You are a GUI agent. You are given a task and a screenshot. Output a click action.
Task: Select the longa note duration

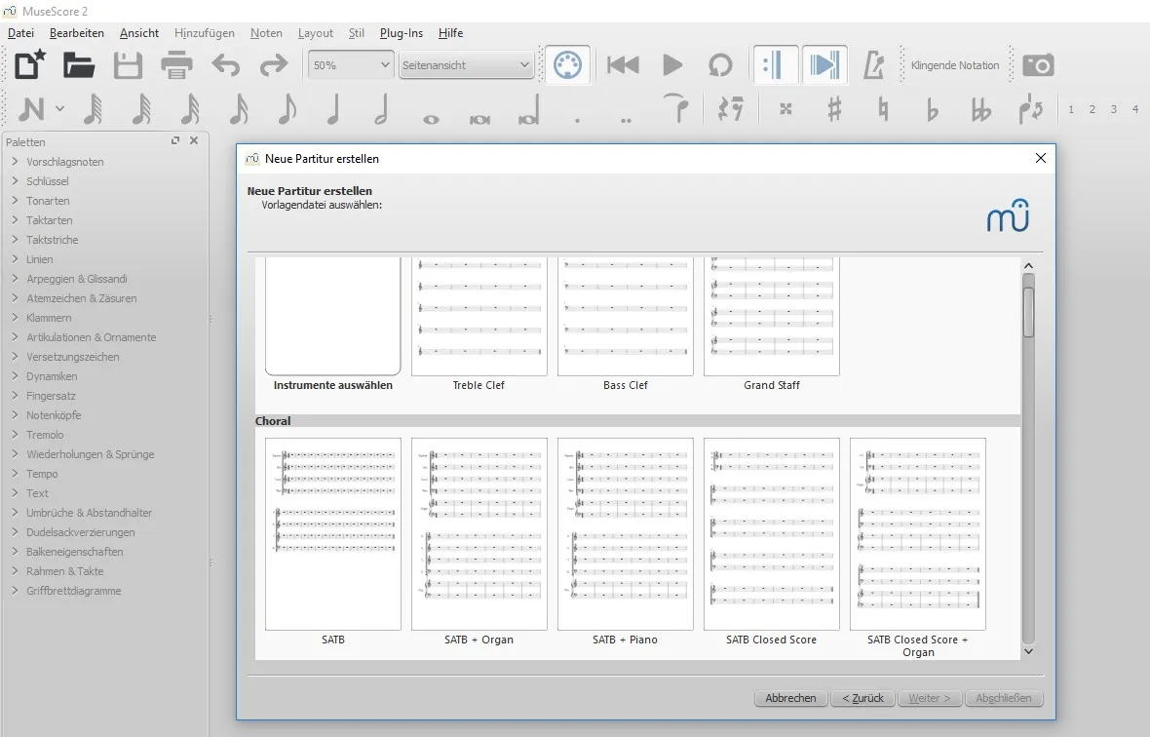tap(529, 110)
